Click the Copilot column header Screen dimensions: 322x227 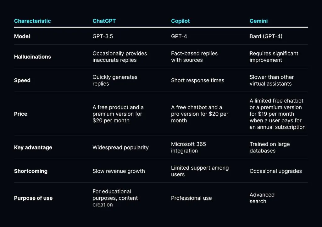[x=180, y=21]
